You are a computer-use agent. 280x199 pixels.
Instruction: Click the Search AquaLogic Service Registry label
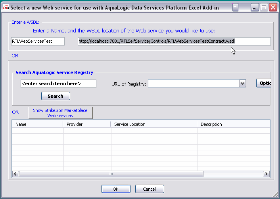54,72
